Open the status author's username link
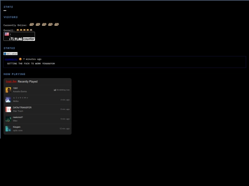Screen dimensions: 249x186 coord(11,59)
